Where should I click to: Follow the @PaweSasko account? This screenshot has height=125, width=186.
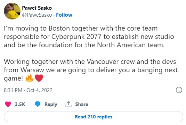64,15
